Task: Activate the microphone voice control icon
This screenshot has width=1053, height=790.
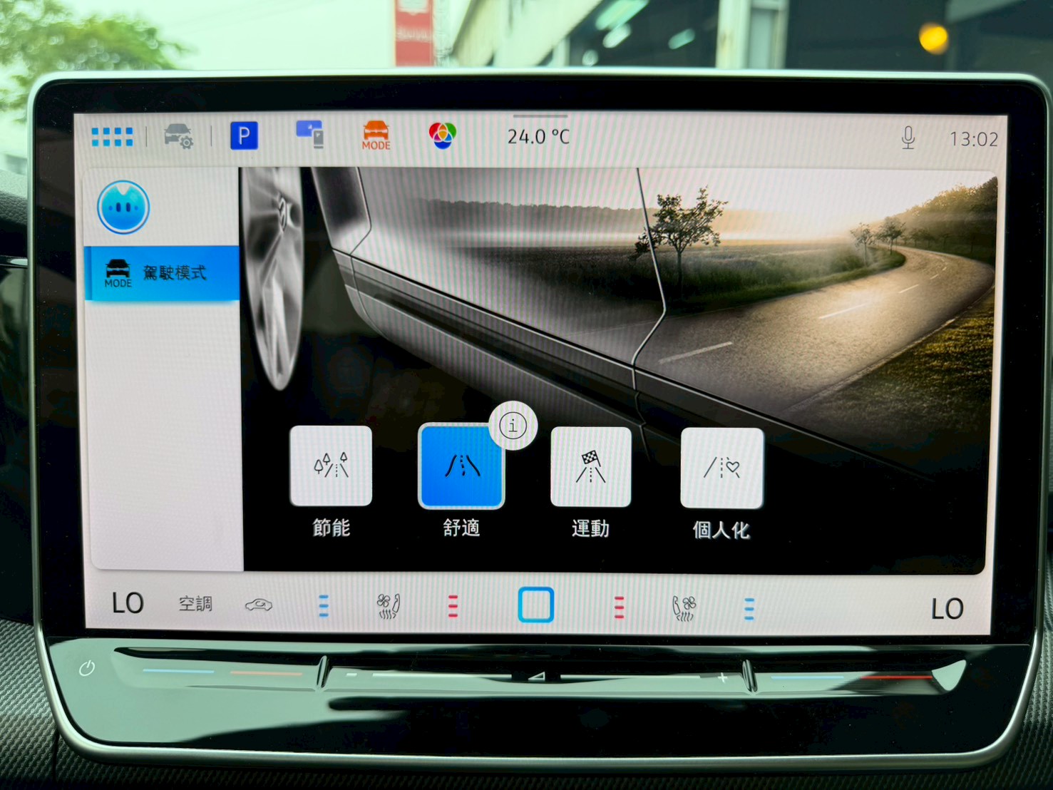Action: [x=908, y=138]
